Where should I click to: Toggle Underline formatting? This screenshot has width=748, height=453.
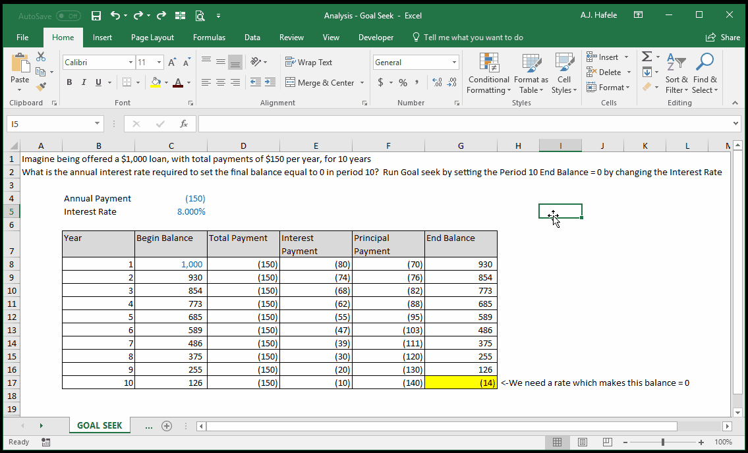[x=98, y=82]
